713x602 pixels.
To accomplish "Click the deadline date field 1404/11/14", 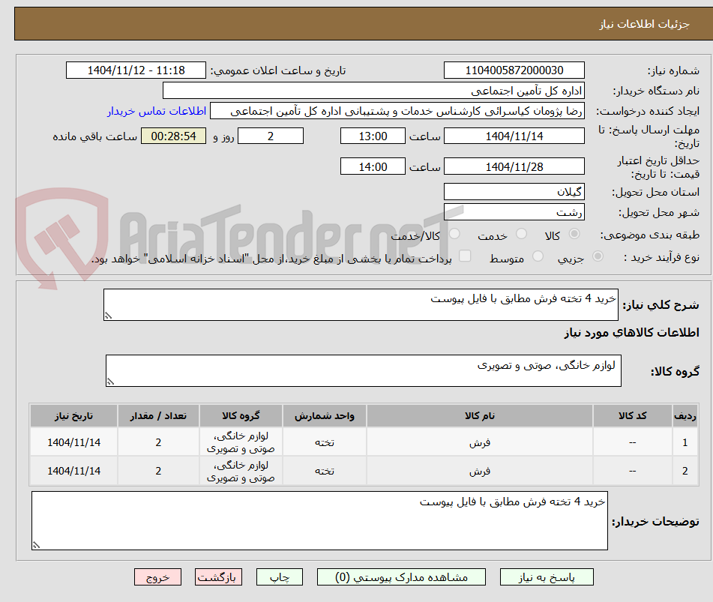I will pyautogui.click(x=514, y=136).
